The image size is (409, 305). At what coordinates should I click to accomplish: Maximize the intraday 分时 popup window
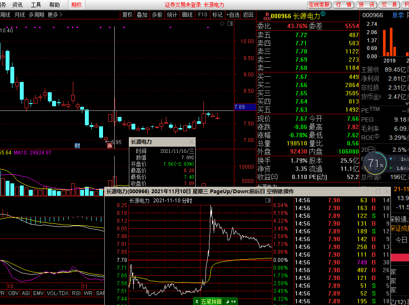378,192
